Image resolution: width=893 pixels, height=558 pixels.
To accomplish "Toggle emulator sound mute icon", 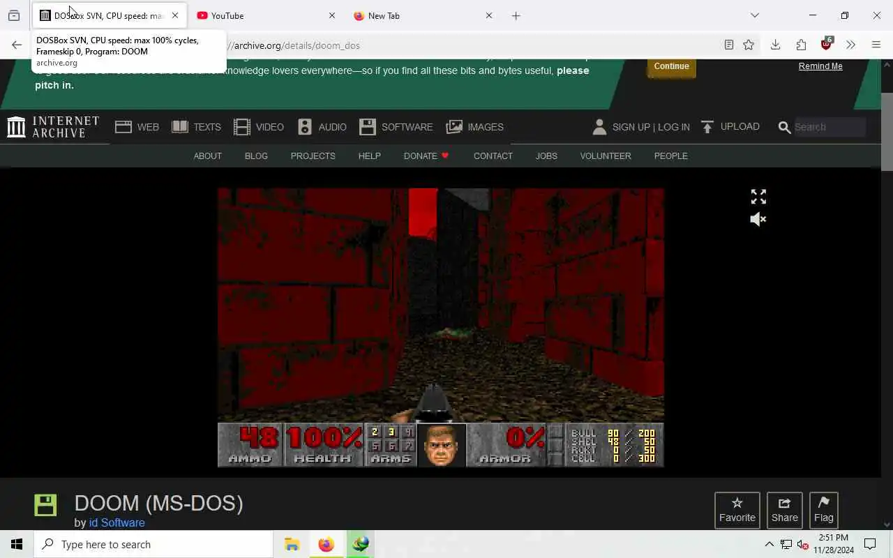I will [x=758, y=219].
